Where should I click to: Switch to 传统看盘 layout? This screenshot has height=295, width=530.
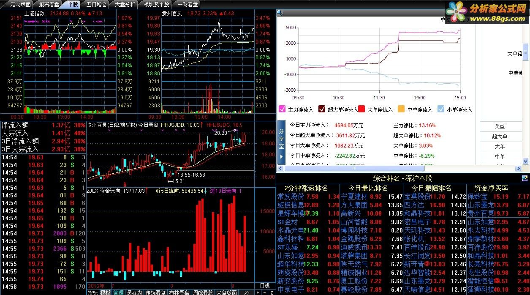156,292
